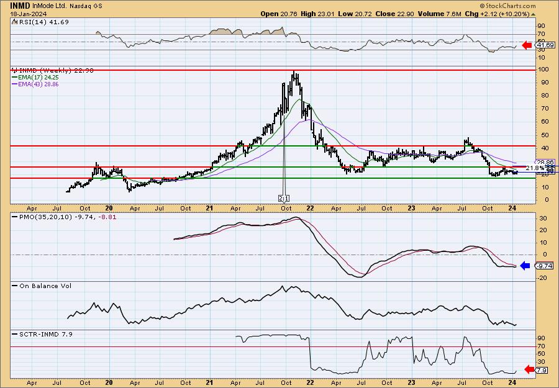Click the purple line swatch before EMA(43)
Viewport: 559px width, 388px height.
[x=15, y=84]
